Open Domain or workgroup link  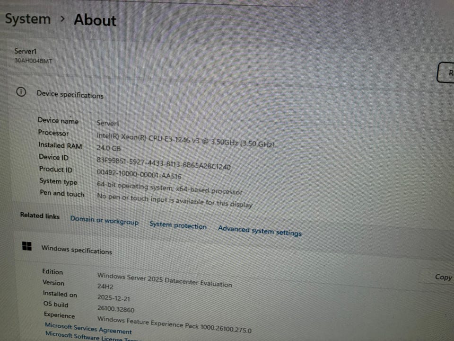point(104,220)
